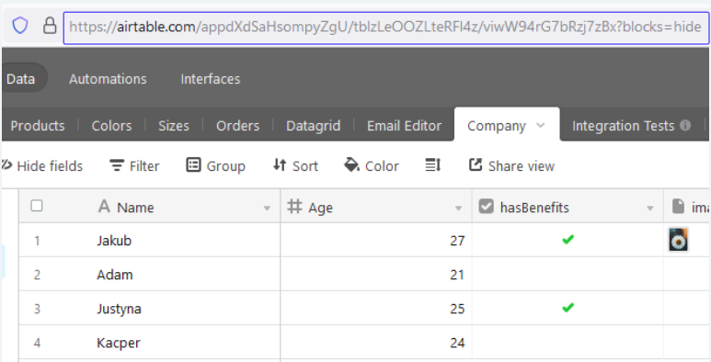Viewport: 711px width, 362px height.
Task: Switch to Automations
Action: [108, 79]
